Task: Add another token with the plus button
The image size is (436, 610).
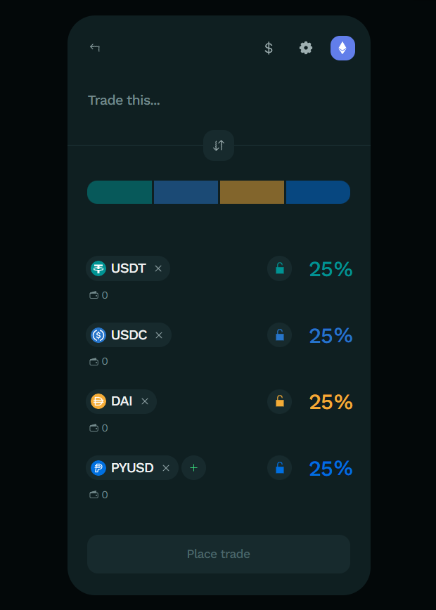Action: pyautogui.click(x=193, y=467)
